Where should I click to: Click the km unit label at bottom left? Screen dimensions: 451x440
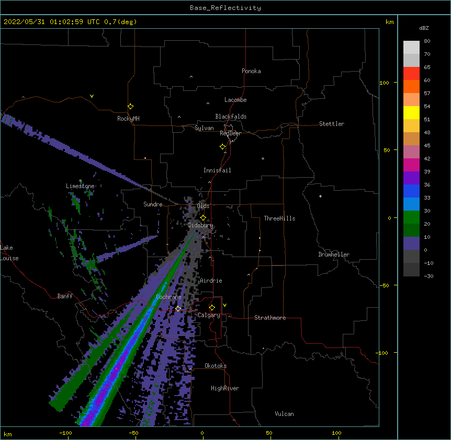pos(8,434)
